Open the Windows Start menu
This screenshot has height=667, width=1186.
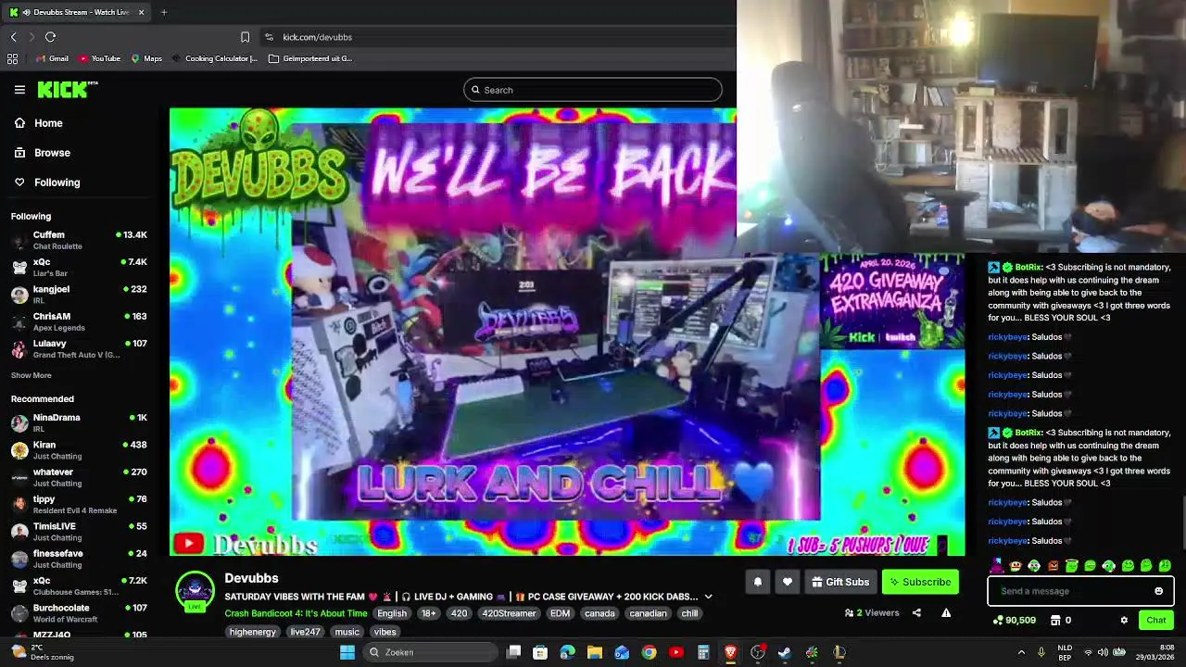[x=347, y=652]
